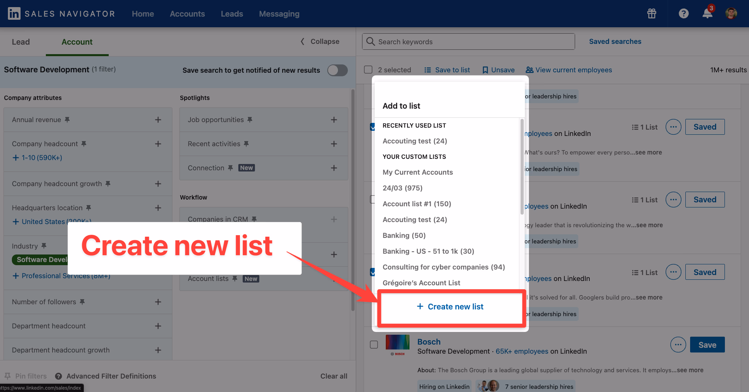
Task: Open Saved searches link
Action: (x=615, y=41)
